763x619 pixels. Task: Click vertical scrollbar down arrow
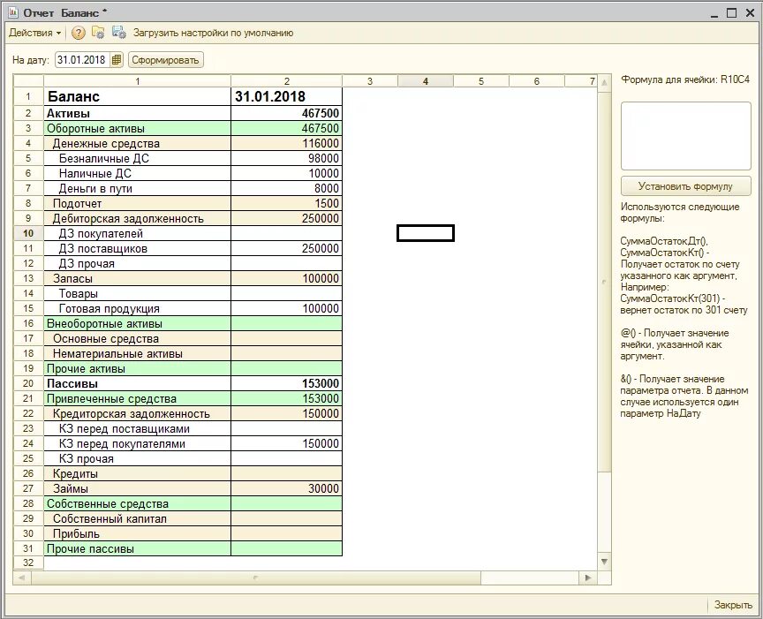click(604, 562)
